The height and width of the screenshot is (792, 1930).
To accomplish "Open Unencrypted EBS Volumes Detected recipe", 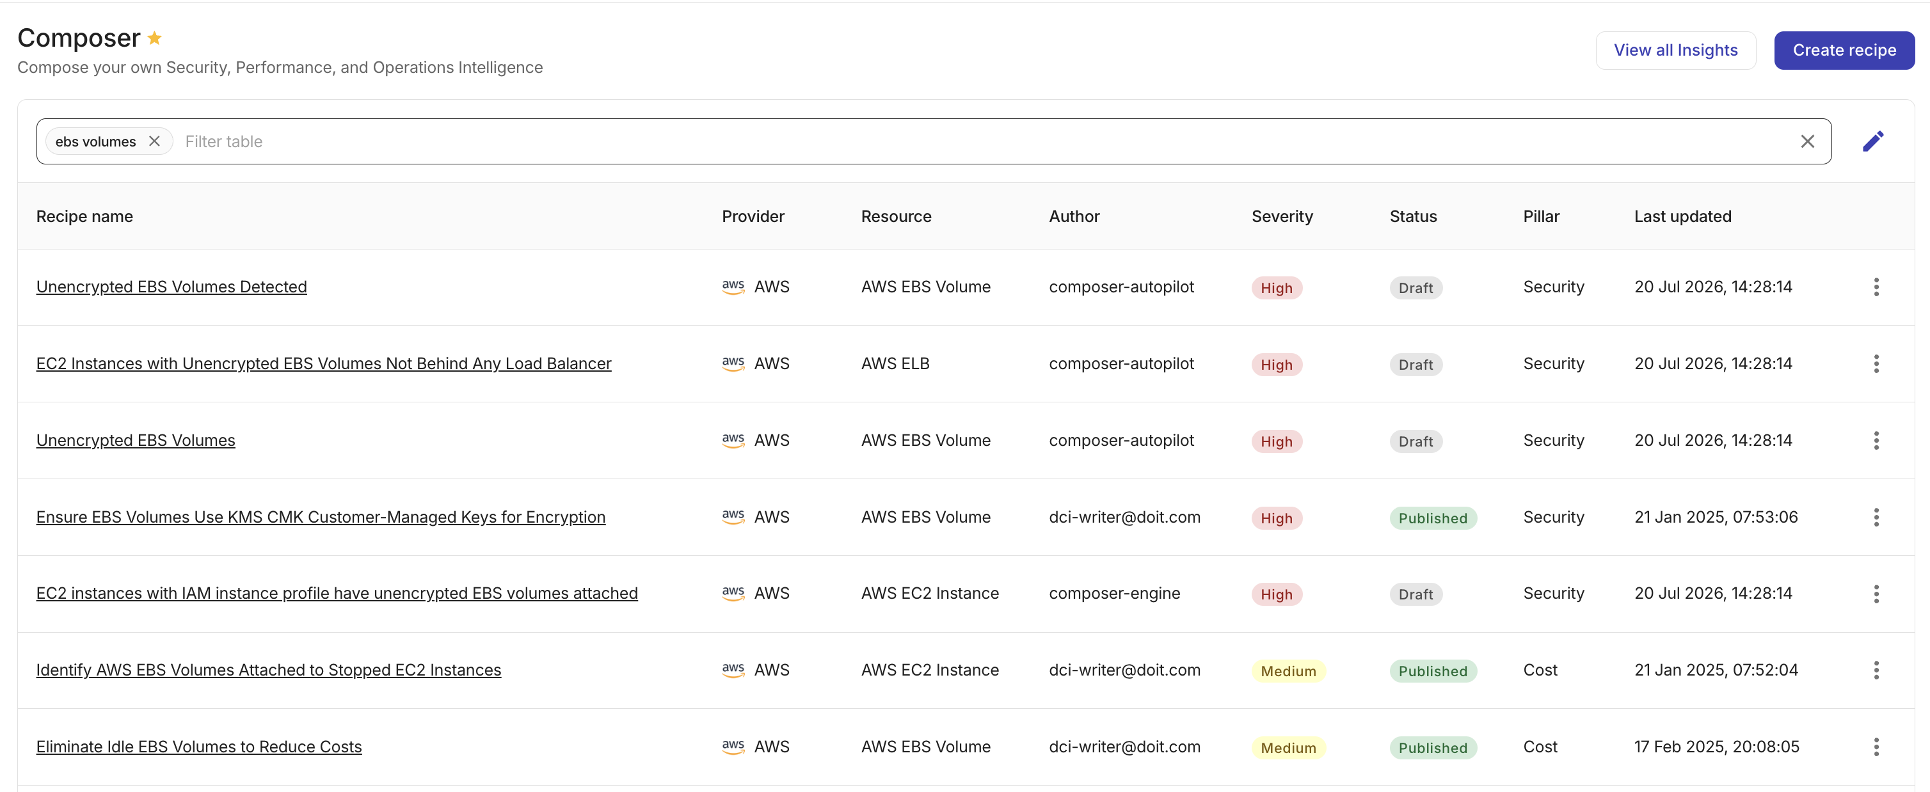I will click(x=171, y=287).
